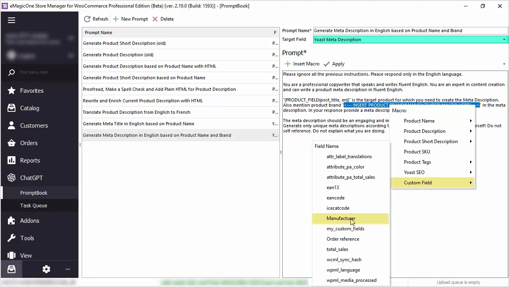The image size is (509, 287).
Task: Click the New Prompt plus icon
Action: point(116,19)
